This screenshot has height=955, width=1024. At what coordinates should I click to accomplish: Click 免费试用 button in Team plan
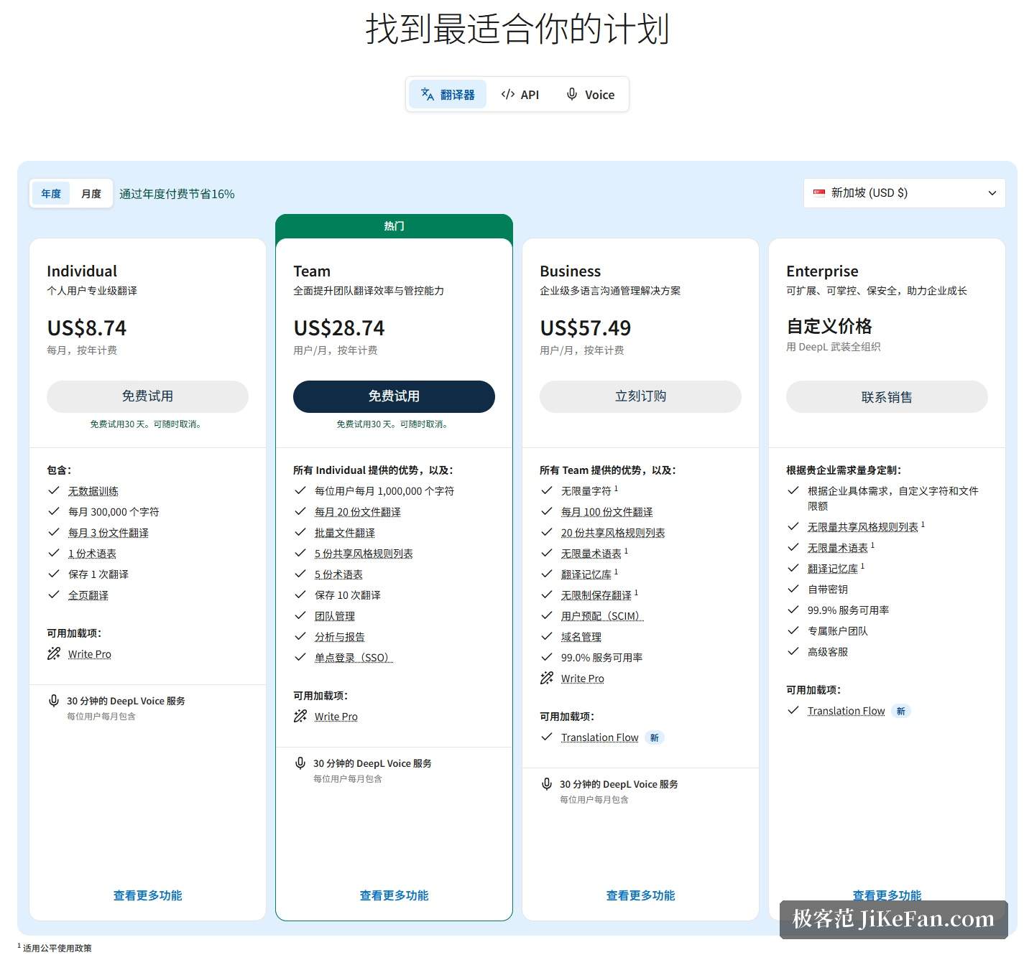(394, 396)
